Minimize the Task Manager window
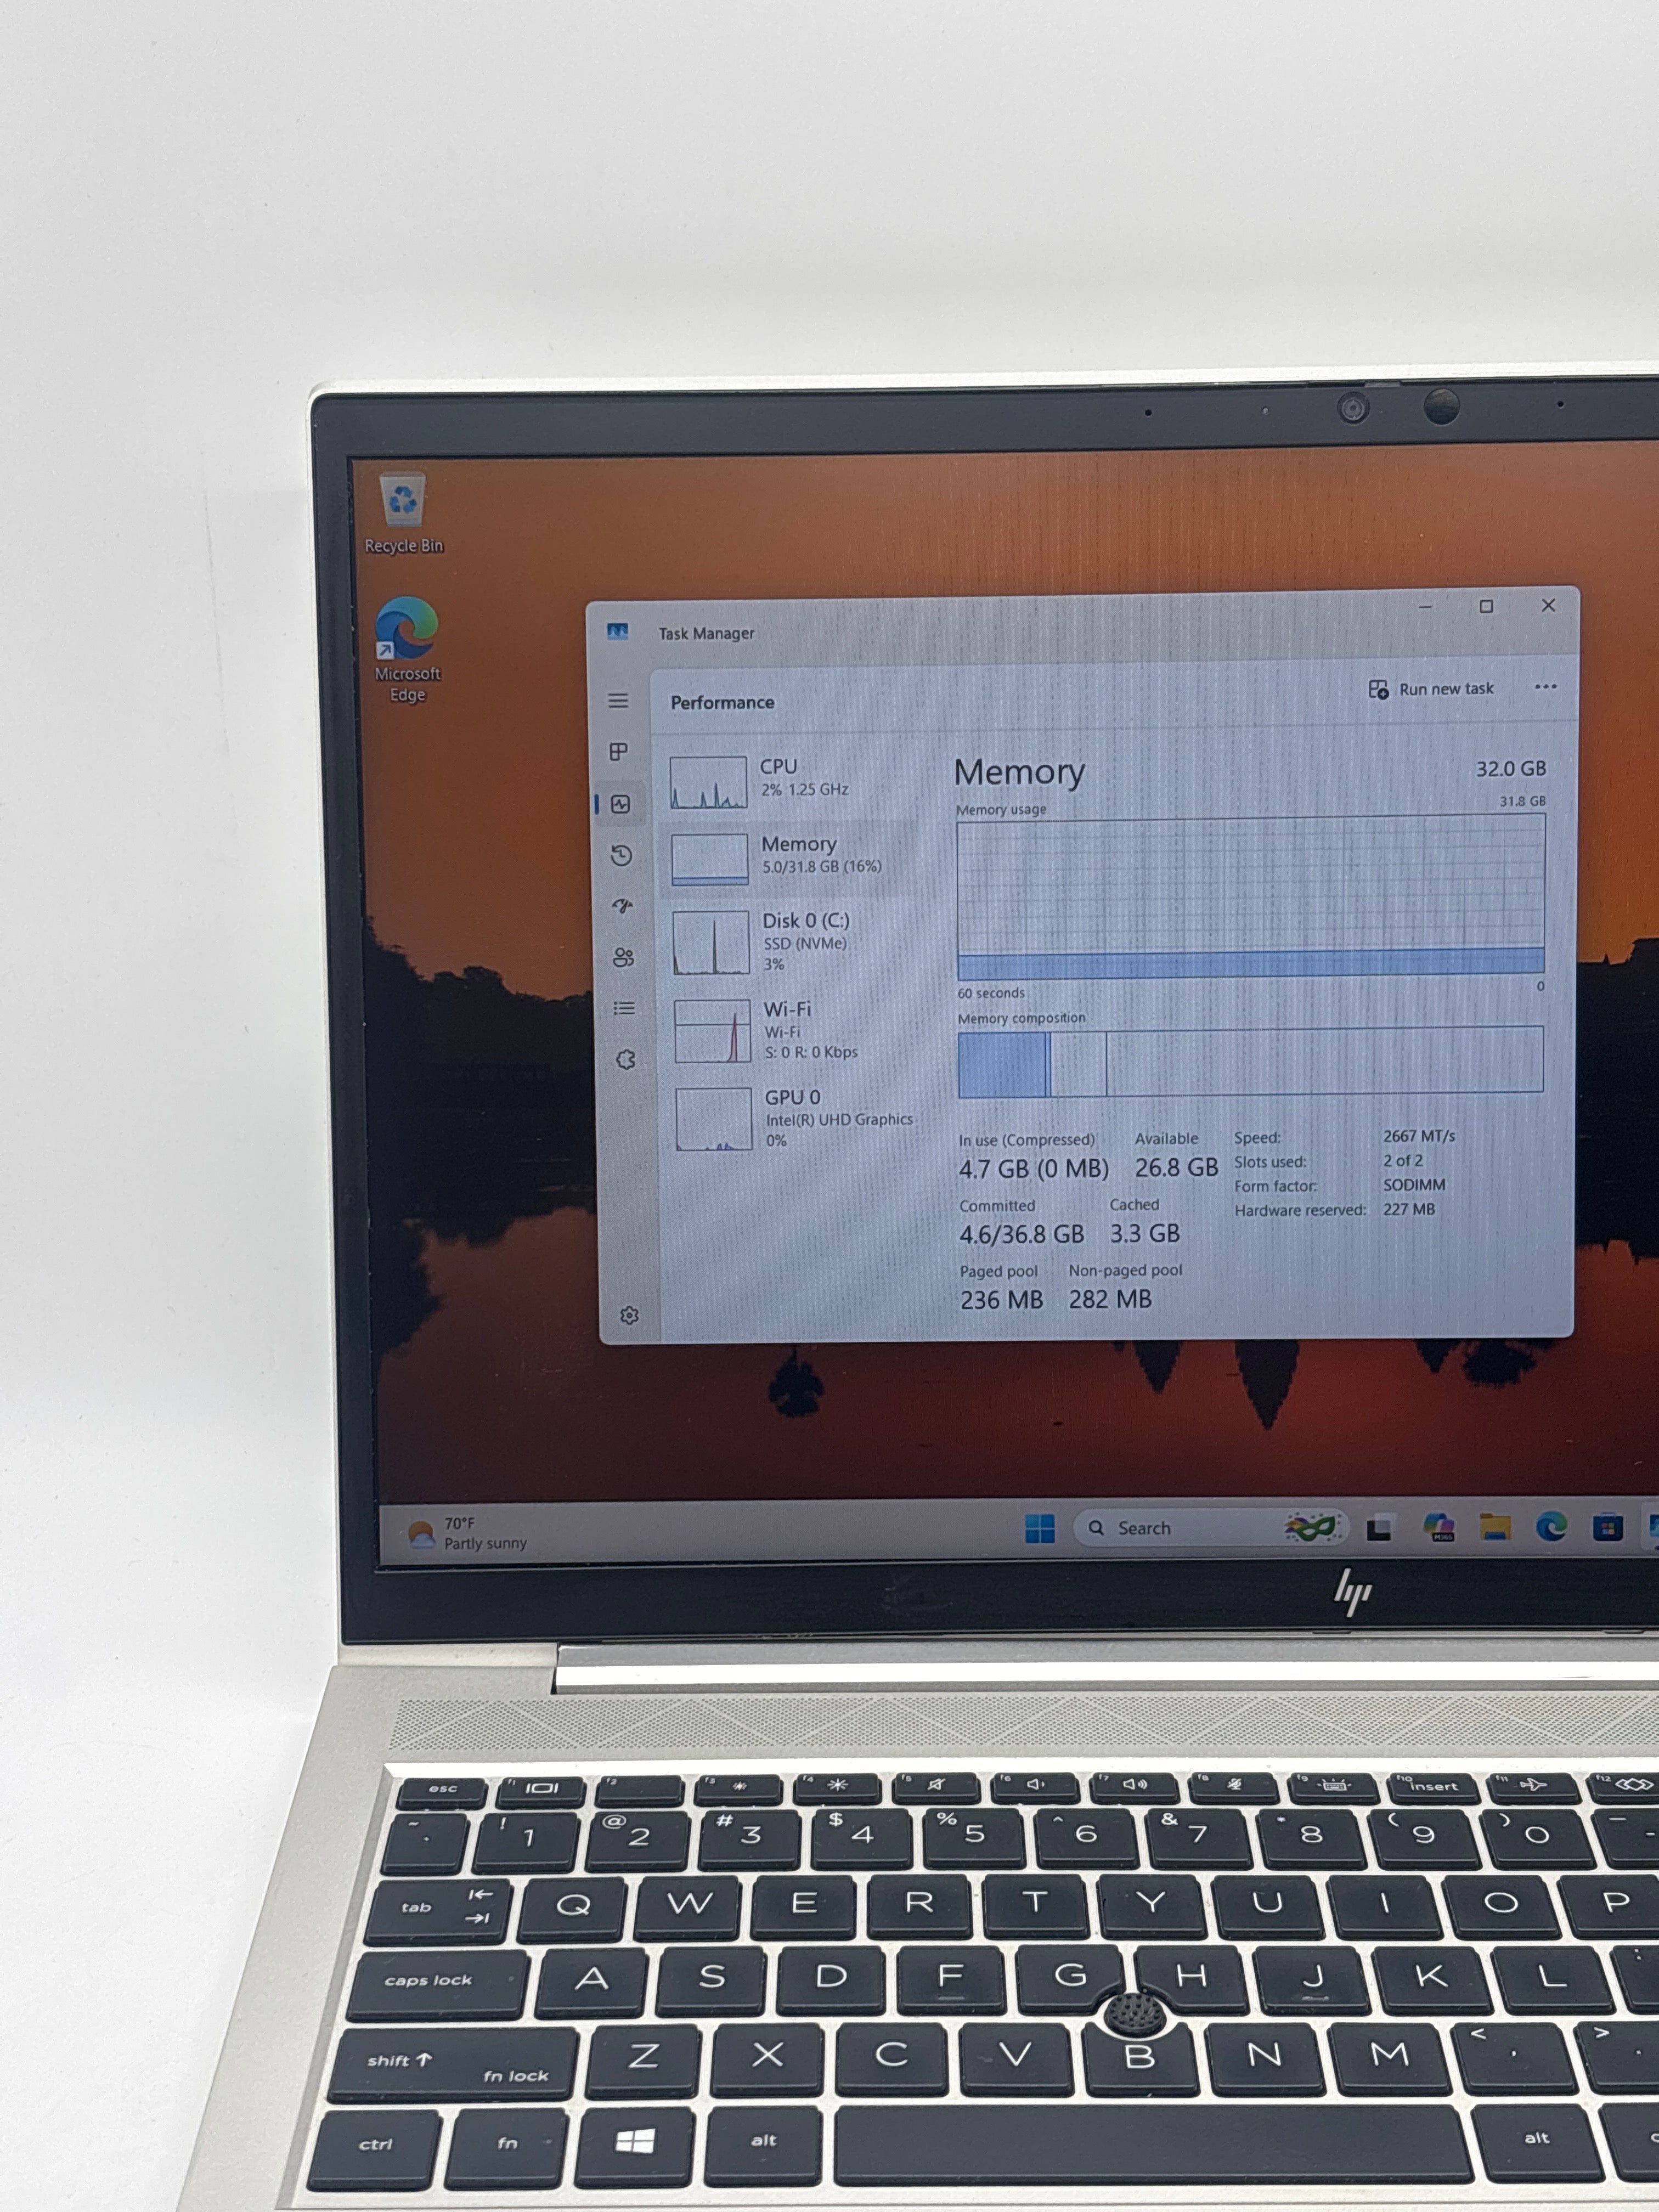 point(1425,607)
